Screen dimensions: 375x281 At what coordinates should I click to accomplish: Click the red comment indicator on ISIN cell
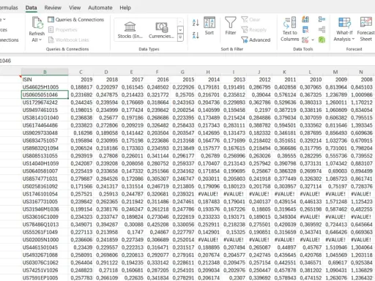pyautogui.click(x=21, y=77)
